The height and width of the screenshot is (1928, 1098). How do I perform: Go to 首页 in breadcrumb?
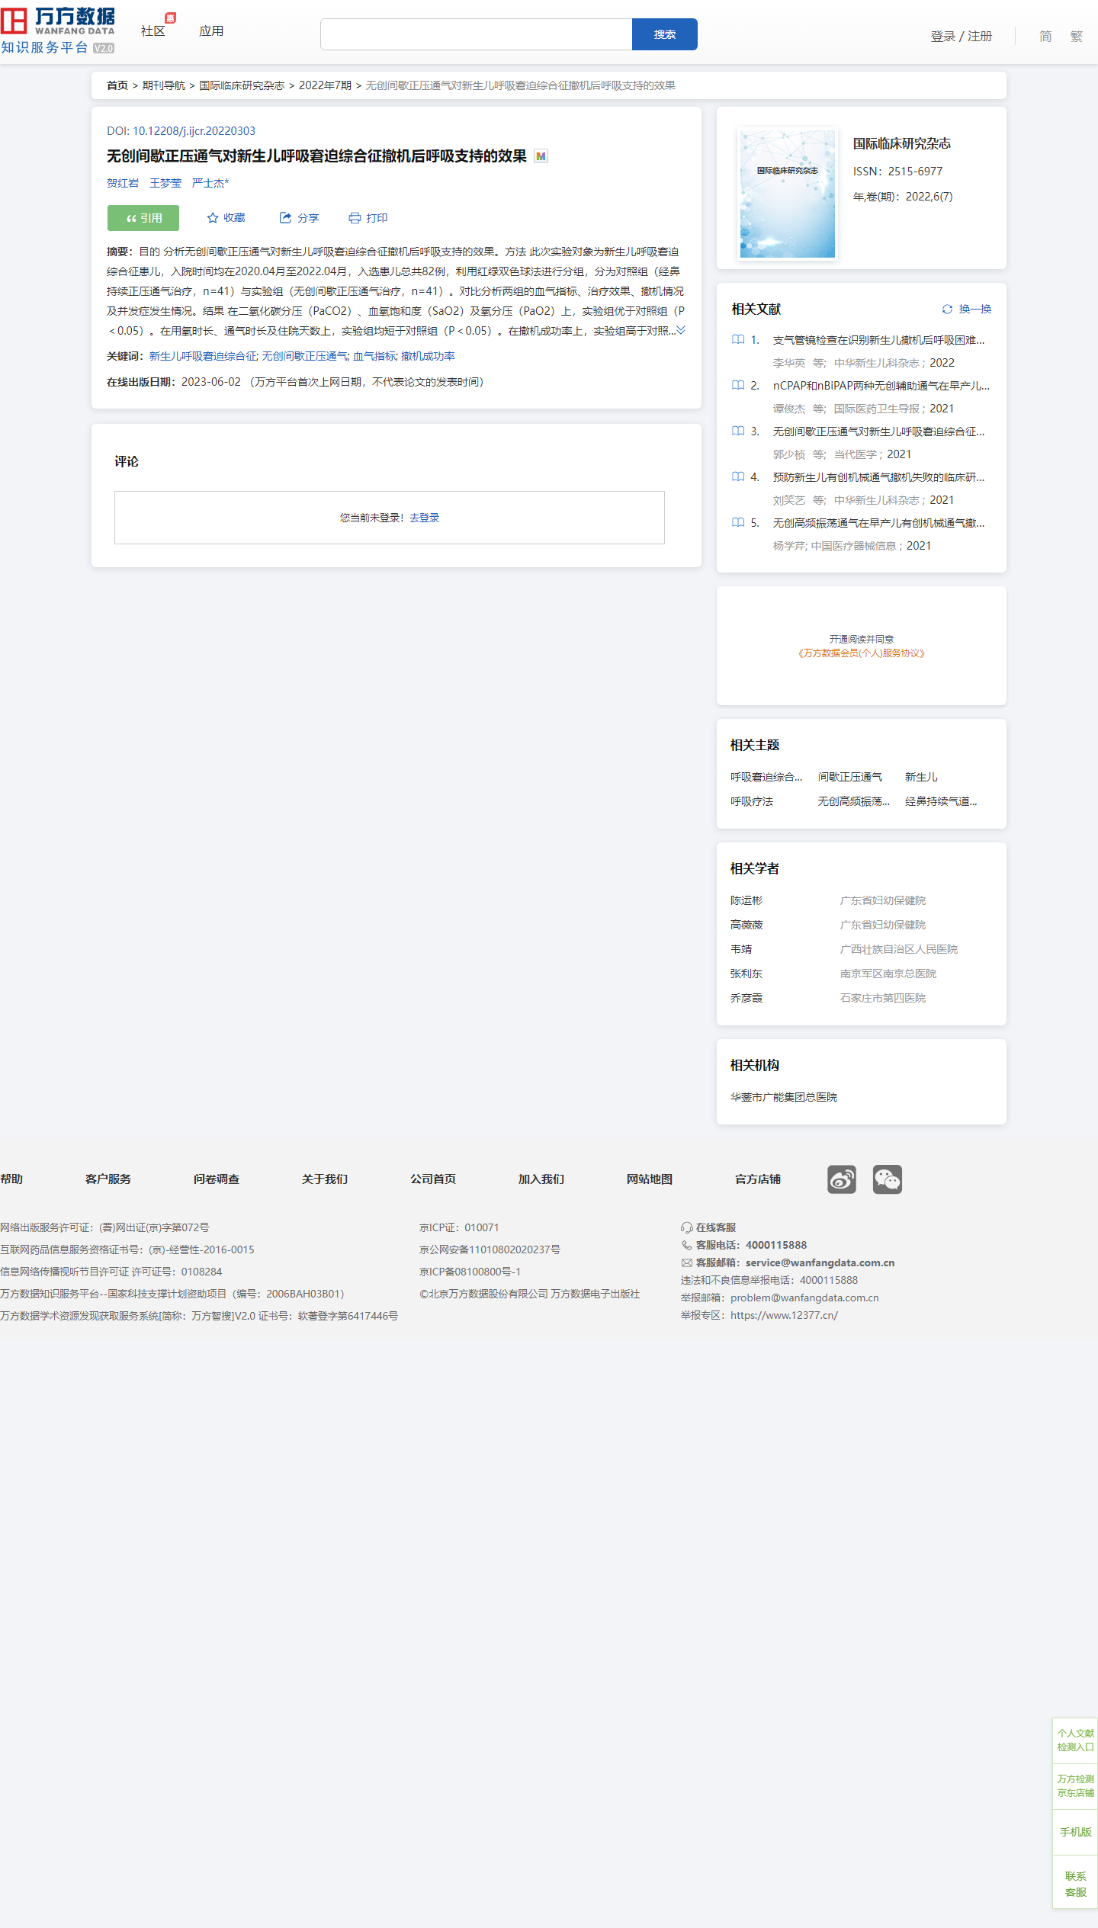tap(117, 85)
